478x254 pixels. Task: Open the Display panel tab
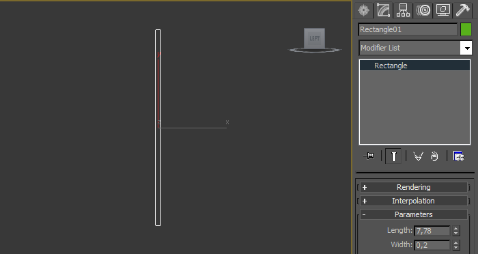coord(443,10)
